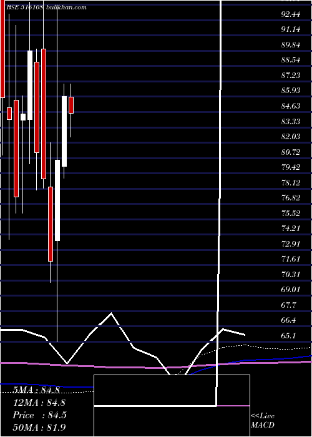Click the Price : 84.5 legend text

coord(39,415)
